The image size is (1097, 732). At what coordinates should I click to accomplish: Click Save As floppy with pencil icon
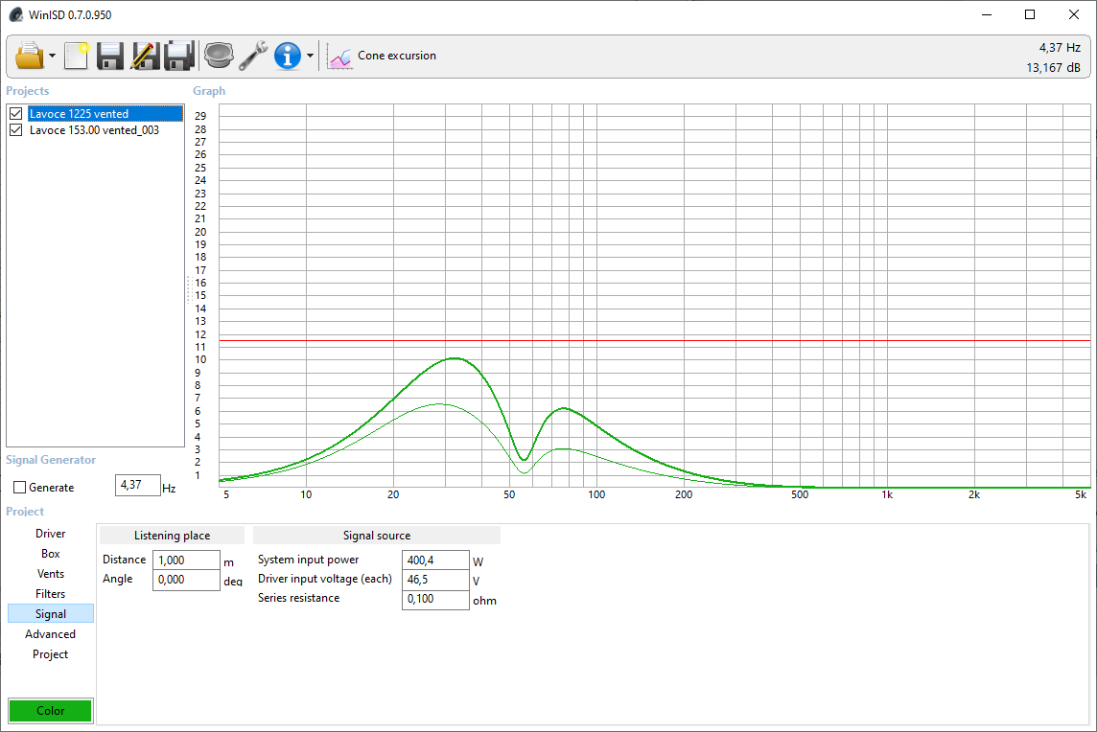(145, 56)
